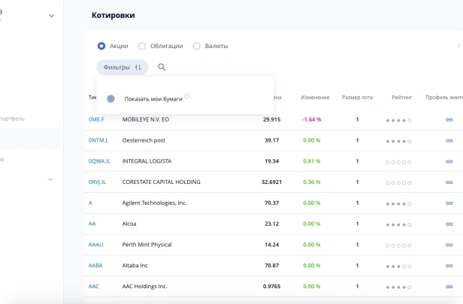Toggle the Показать мои бумаги switch
463x304 pixels.
point(113,99)
